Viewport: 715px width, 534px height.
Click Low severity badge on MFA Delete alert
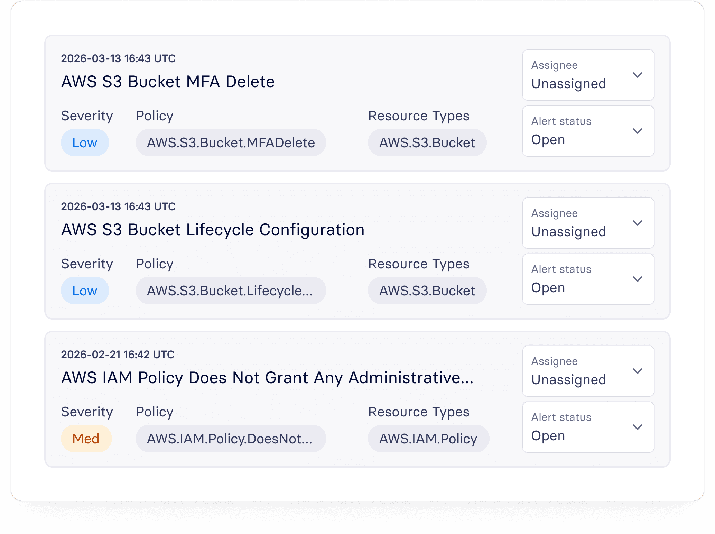(85, 143)
